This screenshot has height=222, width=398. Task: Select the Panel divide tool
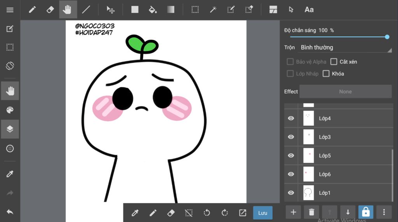pyautogui.click(x=273, y=10)
